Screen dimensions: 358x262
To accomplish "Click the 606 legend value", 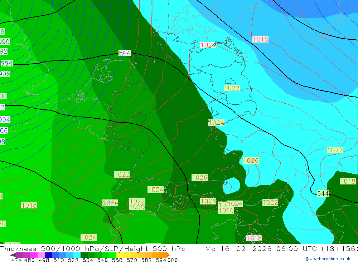I will 173,260.
